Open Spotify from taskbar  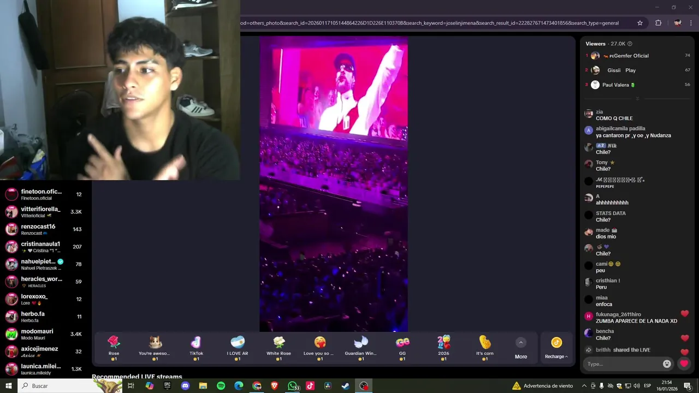click(x=221, y=386)
